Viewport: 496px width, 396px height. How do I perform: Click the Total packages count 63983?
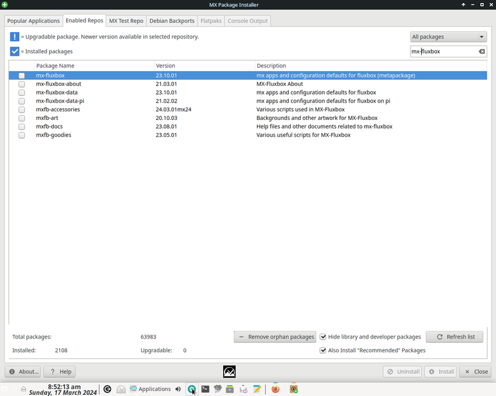tap(148, 337)
